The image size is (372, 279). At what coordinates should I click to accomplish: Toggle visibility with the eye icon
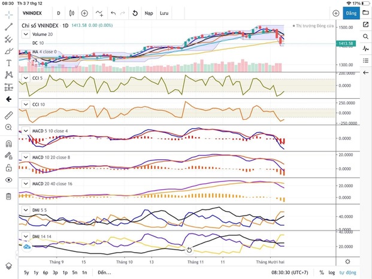click(8, 180)
